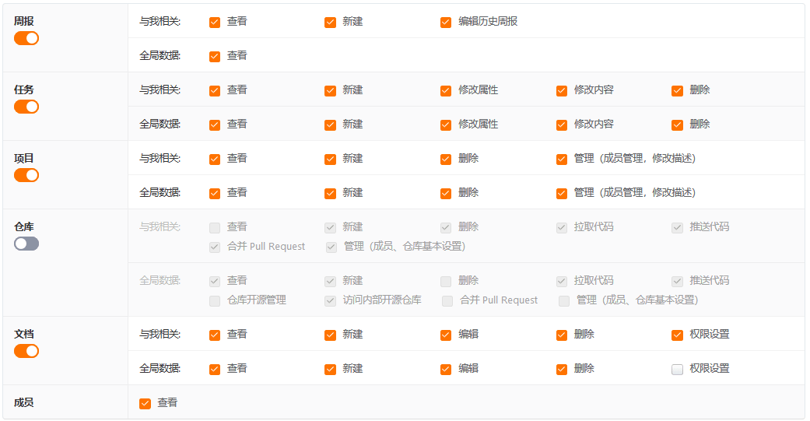Uncheck 任务 全局数据 修改内容 checkbox
Screen dimensions: 810x421
coord(562,125)
